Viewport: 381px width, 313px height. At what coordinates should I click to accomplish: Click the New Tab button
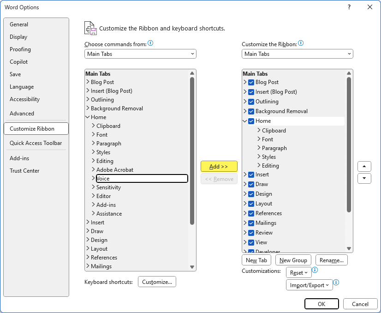(256, 260)
